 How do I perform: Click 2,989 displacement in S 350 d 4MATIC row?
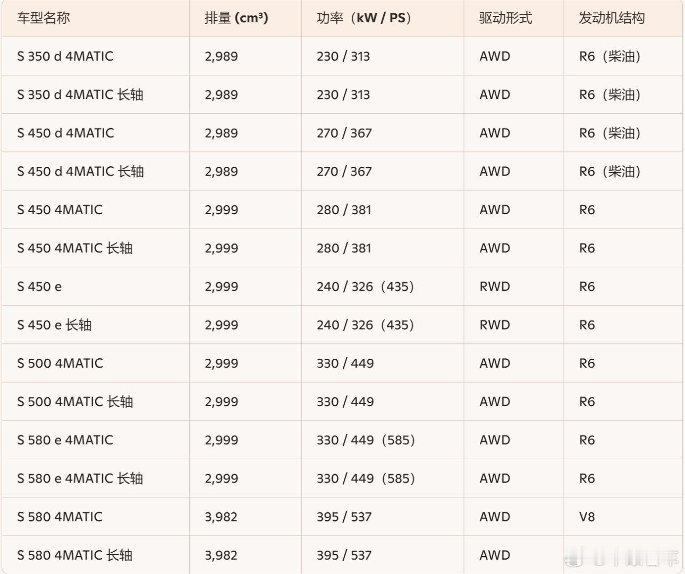(x=221, y=56)
